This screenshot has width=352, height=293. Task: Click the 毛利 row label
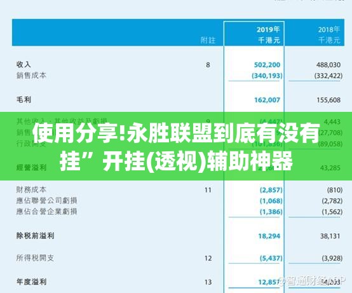[24, 99]
